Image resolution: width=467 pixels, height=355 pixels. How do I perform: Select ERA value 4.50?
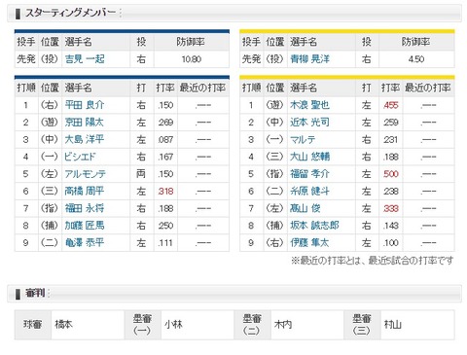click(416, 59)
